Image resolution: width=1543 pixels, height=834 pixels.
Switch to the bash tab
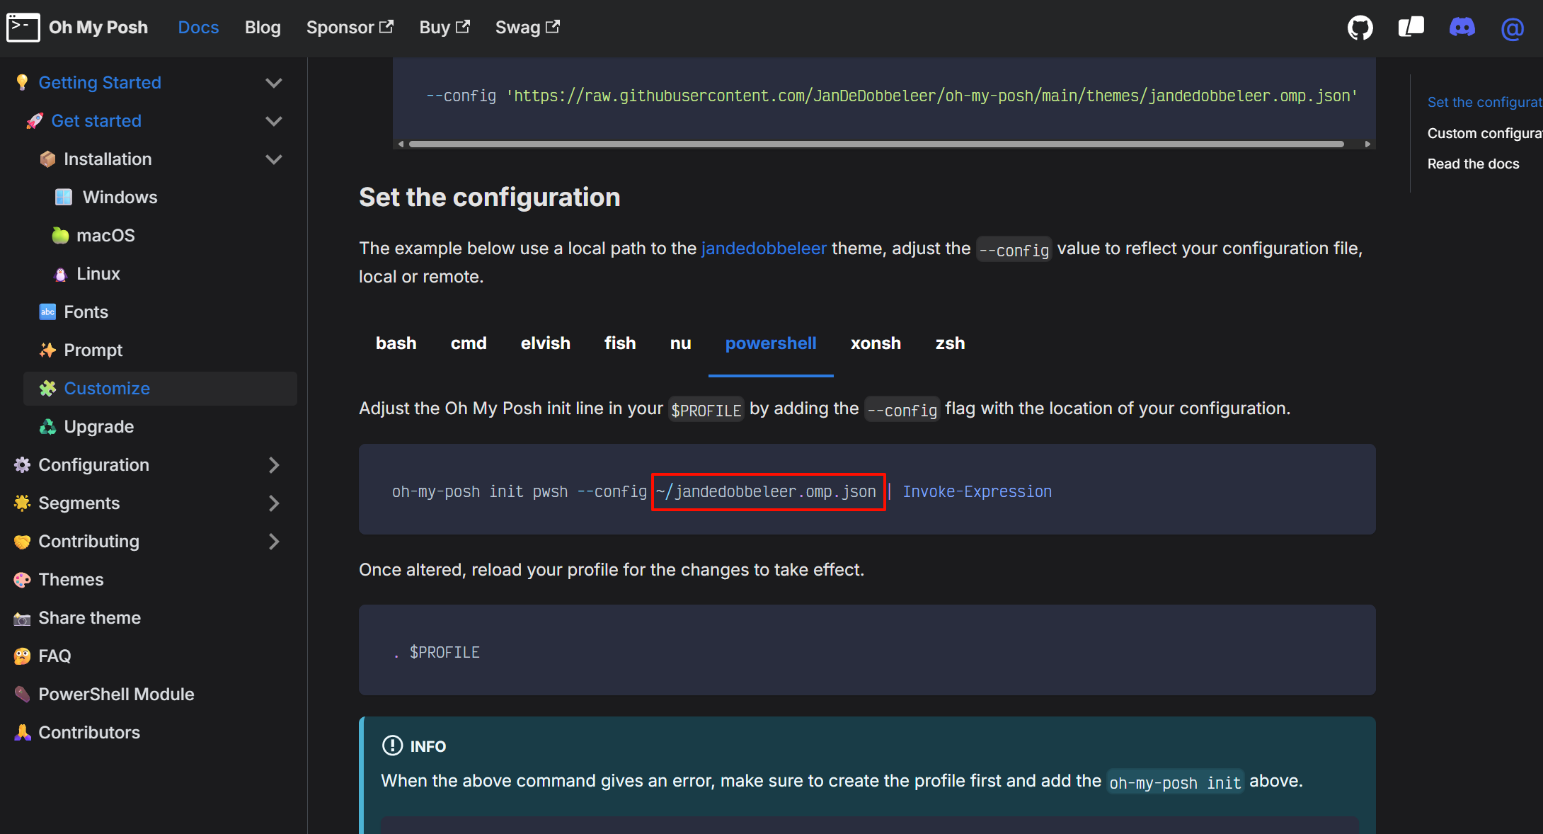click(396, 343)
